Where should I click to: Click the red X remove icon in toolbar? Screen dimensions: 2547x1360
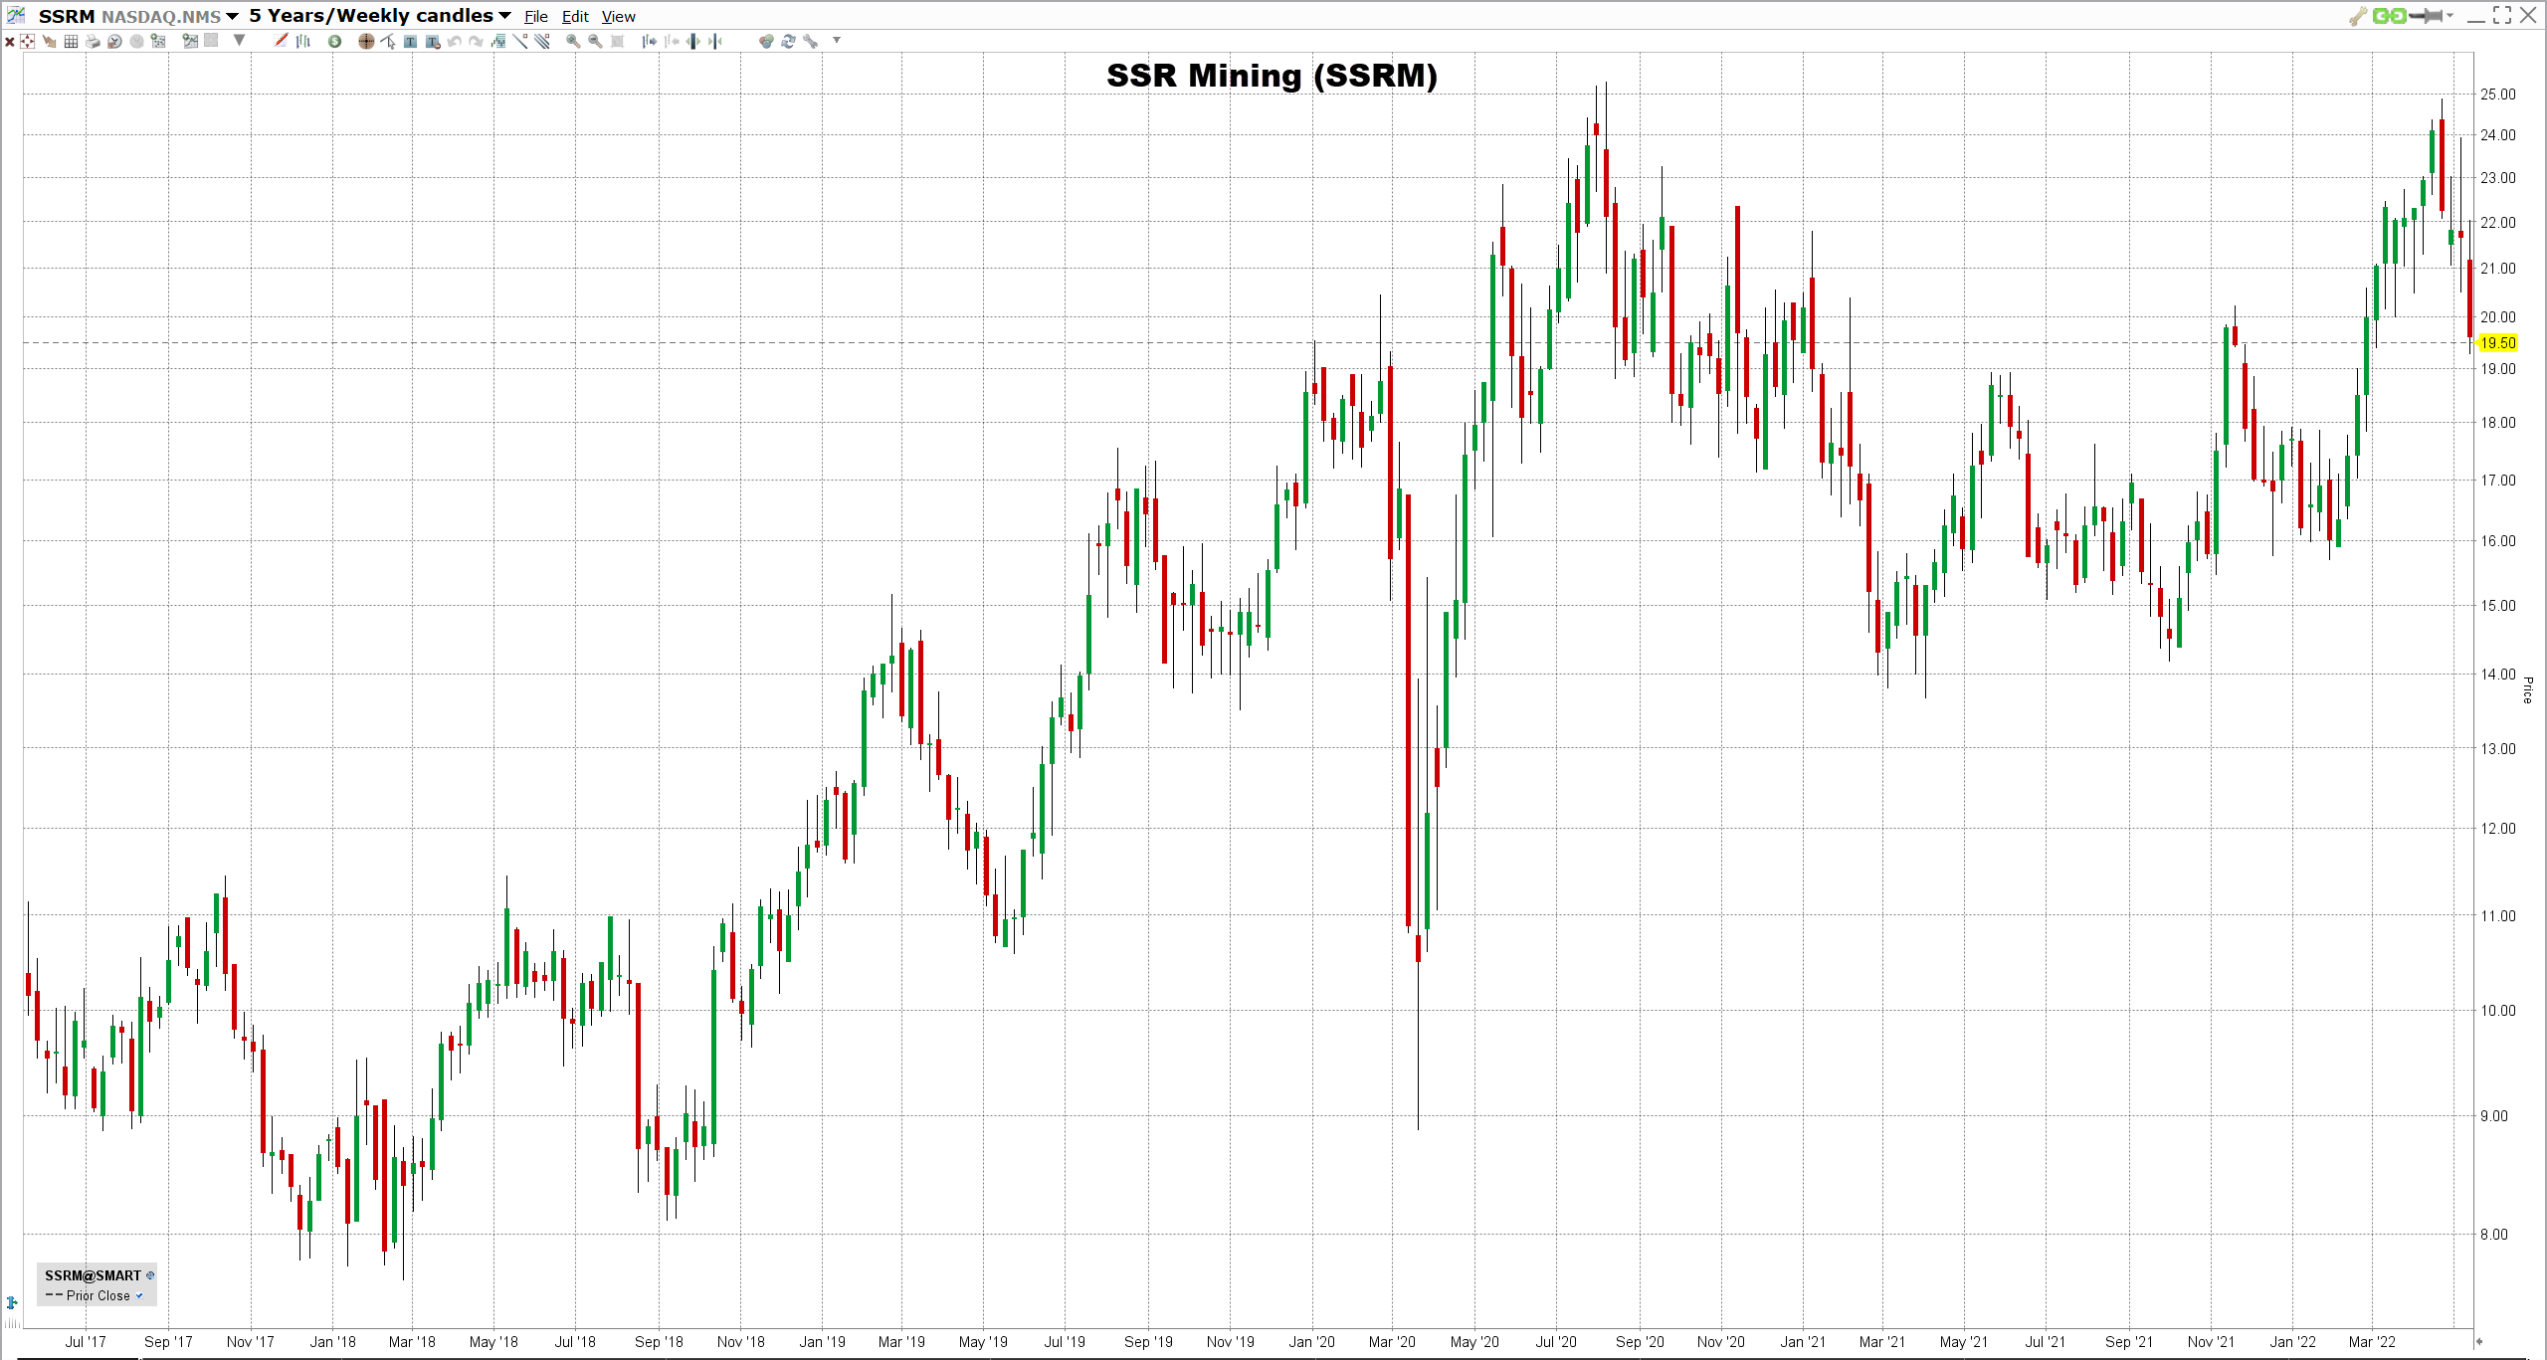pyautogui.click(x=9, y=41)
